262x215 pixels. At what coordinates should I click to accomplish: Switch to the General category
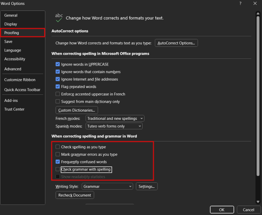pos(11,15)
